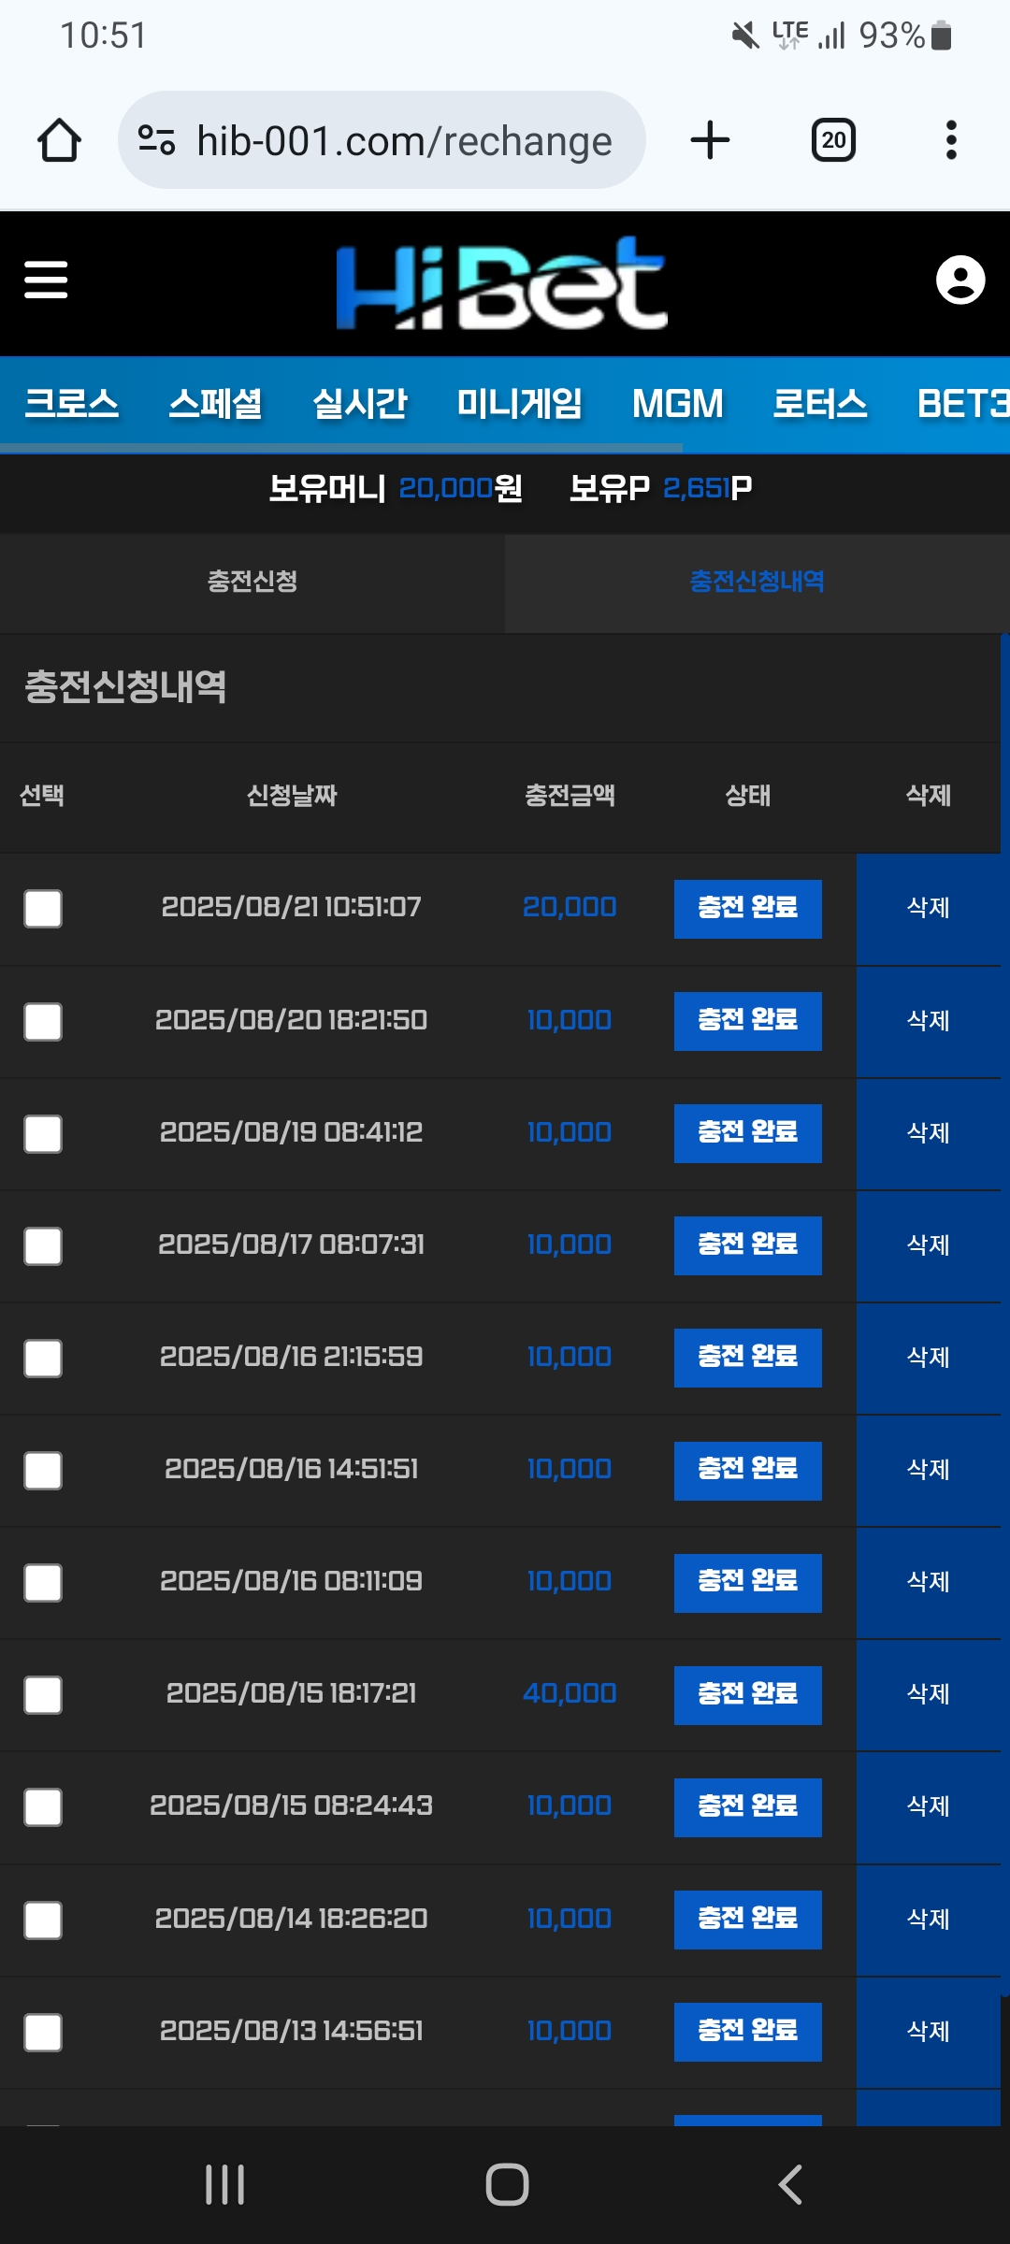Open the 미니게임 menu item
This screenshot has height=2244, width=1010.
pyautogui.click(x=519, y=404)
